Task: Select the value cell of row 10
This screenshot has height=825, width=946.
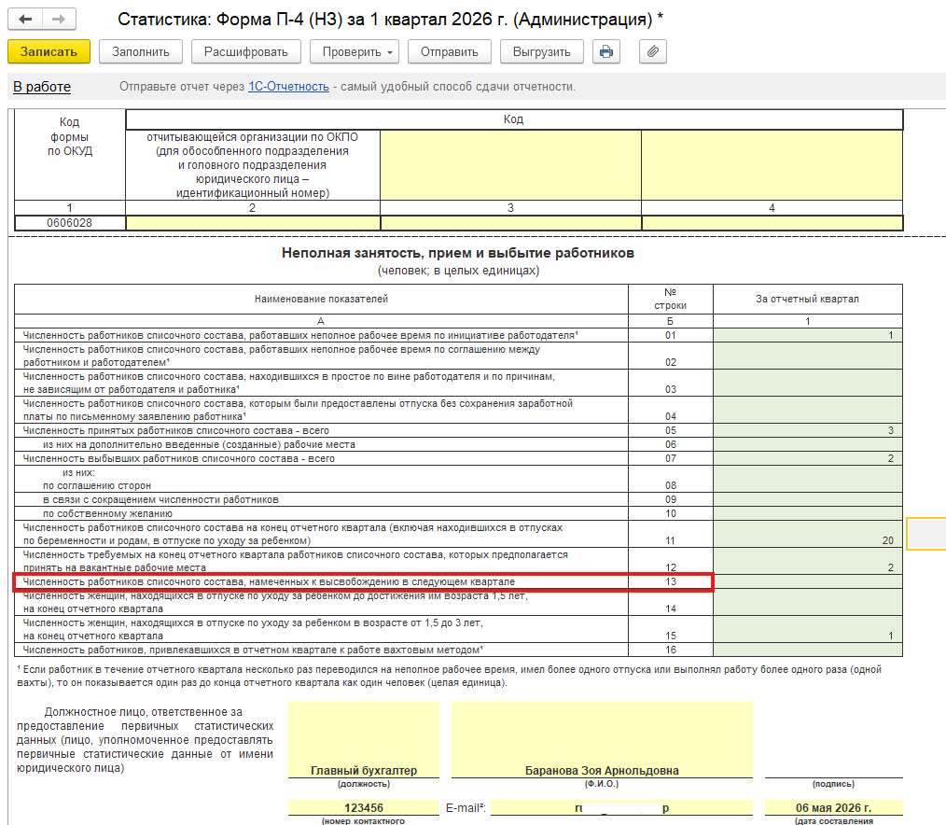Action: 808,513
